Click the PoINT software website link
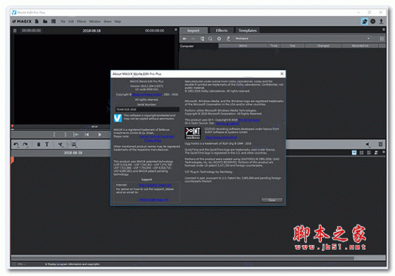 click(x=221, y=138)
